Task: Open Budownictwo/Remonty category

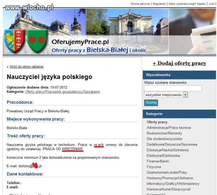Action: (164, 133)
